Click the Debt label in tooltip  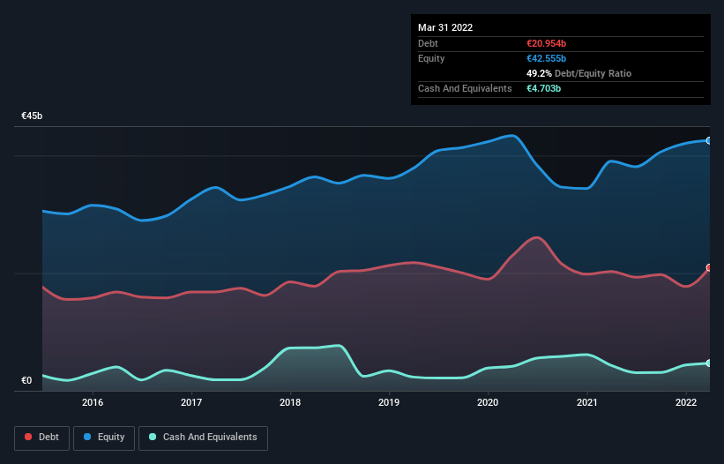428,43
